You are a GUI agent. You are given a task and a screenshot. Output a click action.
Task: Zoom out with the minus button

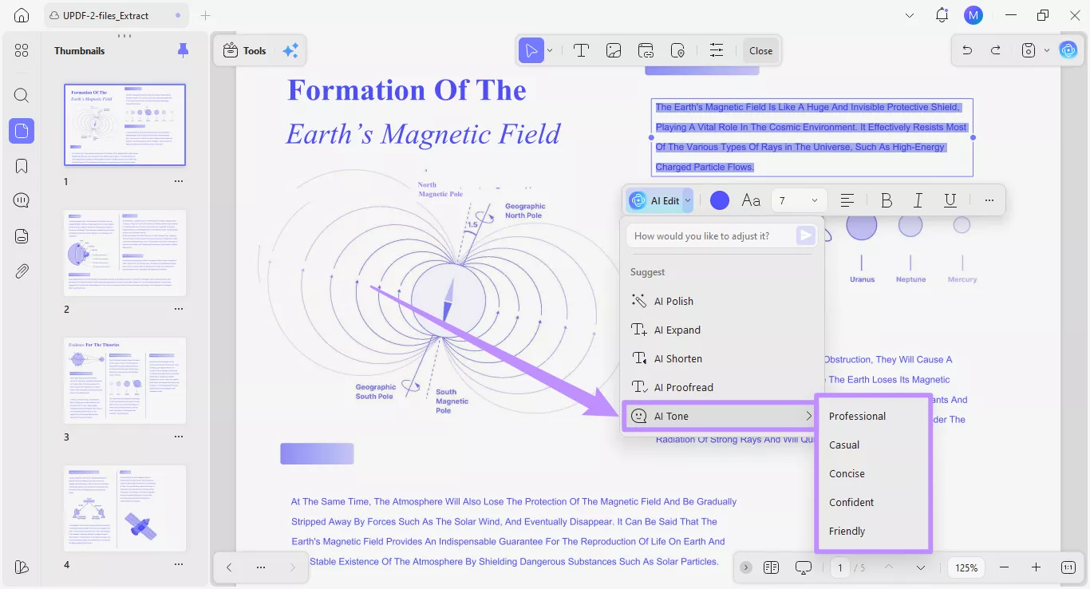(x=1005, y=567)
